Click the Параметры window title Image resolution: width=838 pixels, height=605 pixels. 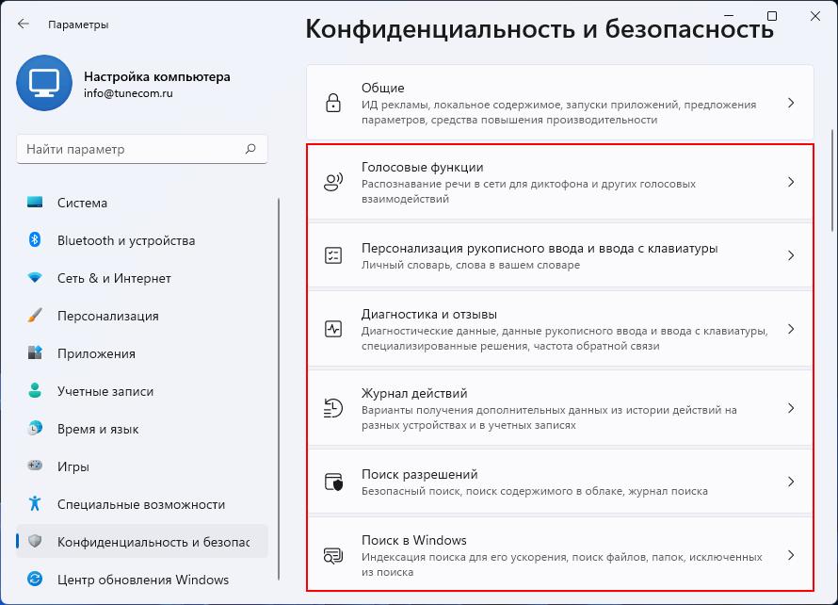pyautogui.click(x=78, y=25)
